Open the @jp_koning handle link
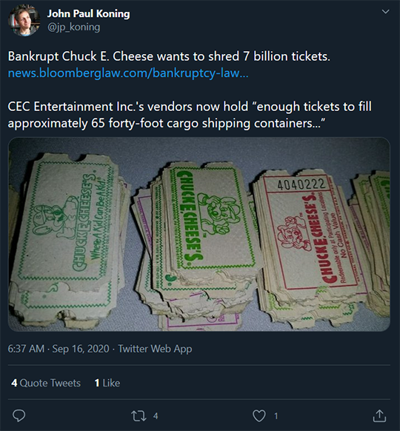Image resolution: width=400 pixels, height=431 pixels. click(73, 27)
